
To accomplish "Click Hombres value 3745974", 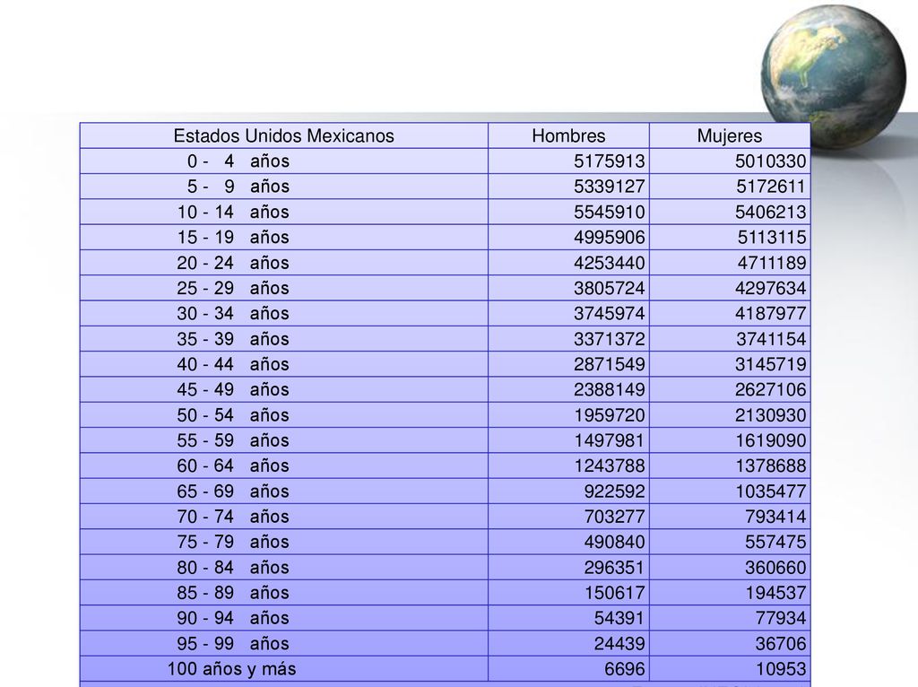I will (x=609, y=313).
